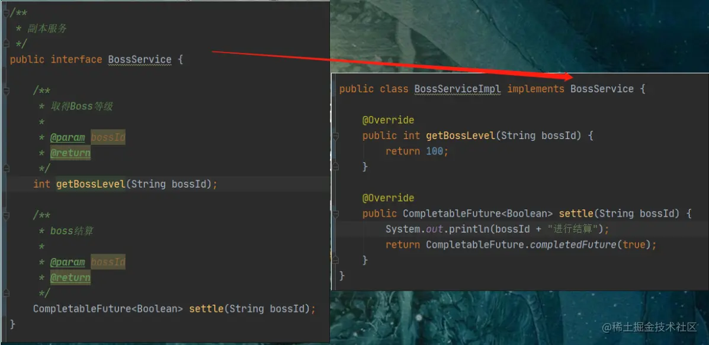The image size is (709, 345).
Task: Click 'println' method call
Action: click(x=469, y=230)
